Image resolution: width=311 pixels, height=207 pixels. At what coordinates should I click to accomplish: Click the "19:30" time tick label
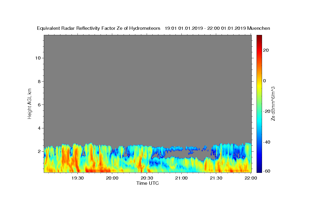click(77, 178)
